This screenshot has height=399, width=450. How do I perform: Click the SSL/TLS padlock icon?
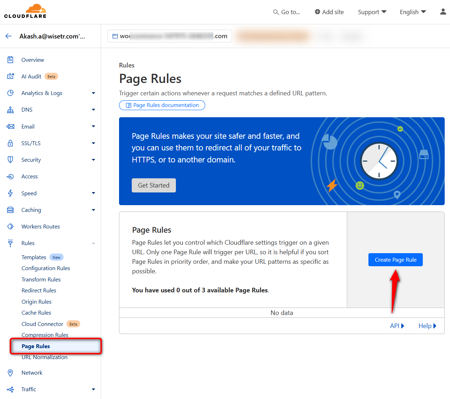(x=11, y=143)
